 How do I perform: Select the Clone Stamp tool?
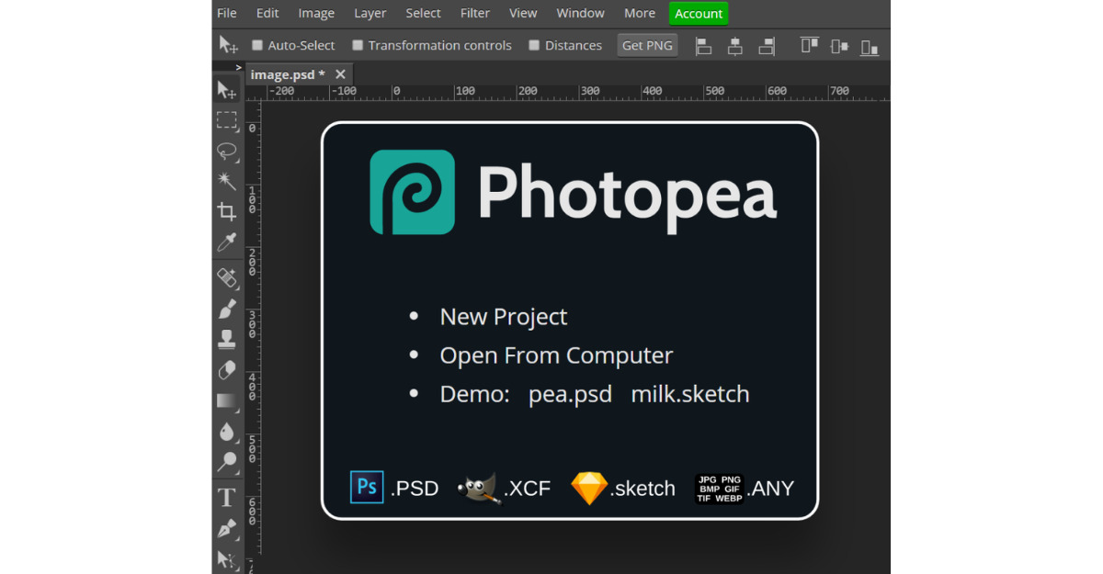click(x=227, y=340)
